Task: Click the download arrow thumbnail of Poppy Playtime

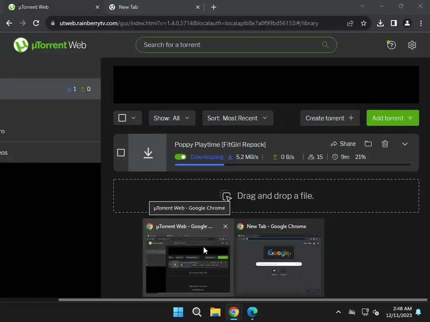Action: click(148, 153)
